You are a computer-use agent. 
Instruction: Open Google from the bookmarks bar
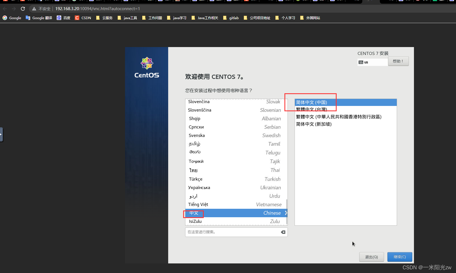click(12, 18)
